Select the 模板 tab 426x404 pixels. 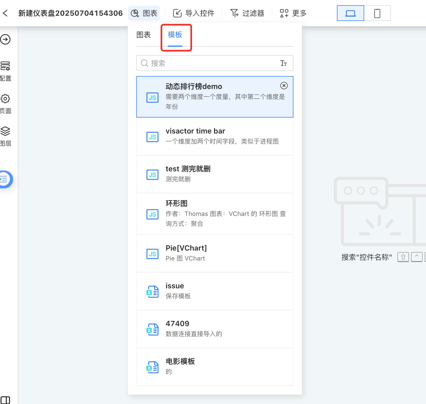point(175,35)
